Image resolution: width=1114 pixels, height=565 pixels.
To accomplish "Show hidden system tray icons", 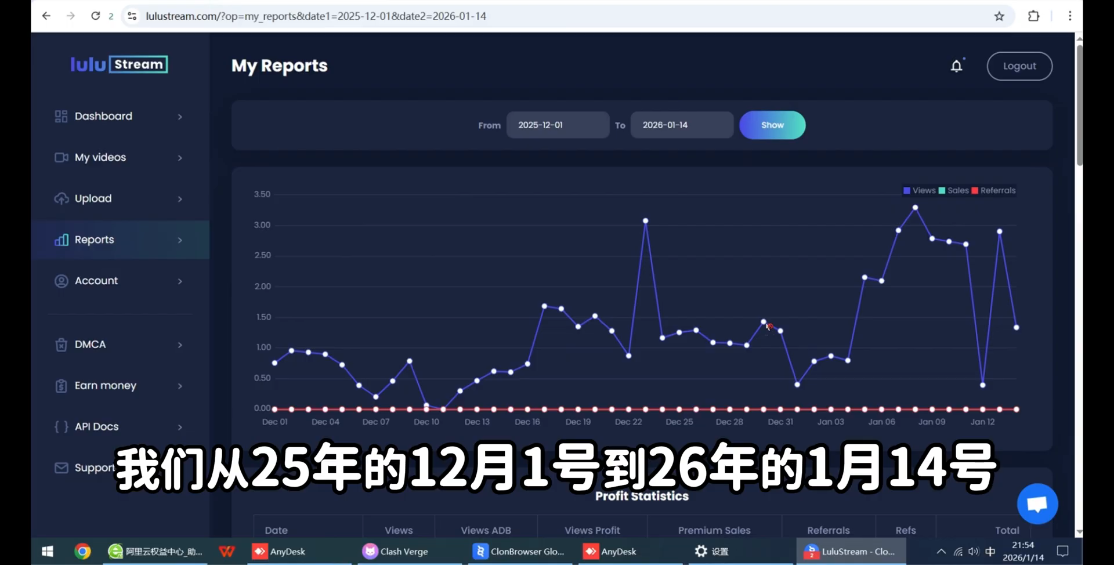I will pos(941,552).
